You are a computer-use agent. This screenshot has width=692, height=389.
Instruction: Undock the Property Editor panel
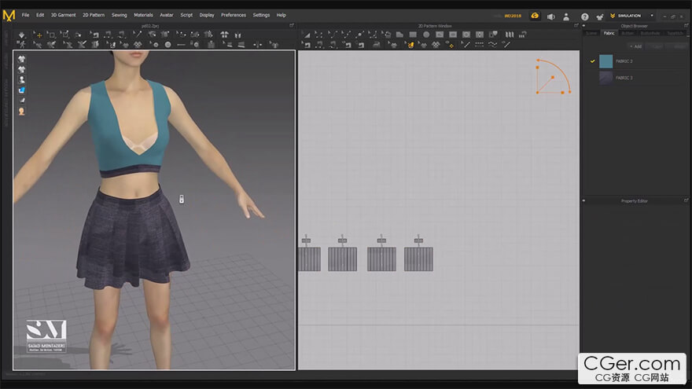point(685,201)
